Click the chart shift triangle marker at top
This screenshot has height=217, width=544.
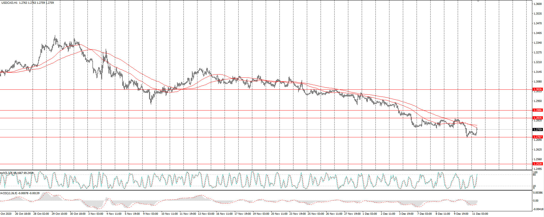(x=478, y=1)
